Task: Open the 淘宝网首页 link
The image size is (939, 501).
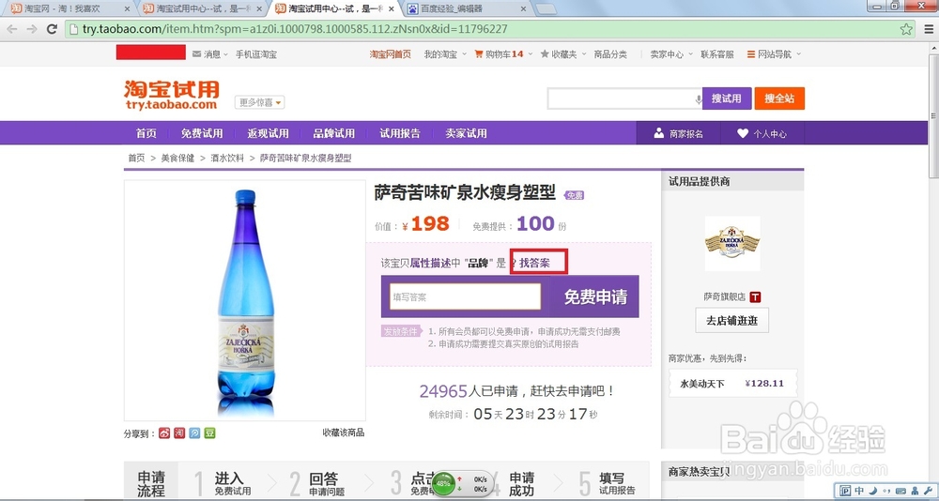Action: pos(390,53)
